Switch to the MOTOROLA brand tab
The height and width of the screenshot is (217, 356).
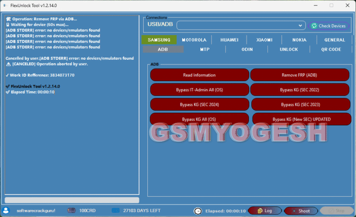click(x=194, y=40)
